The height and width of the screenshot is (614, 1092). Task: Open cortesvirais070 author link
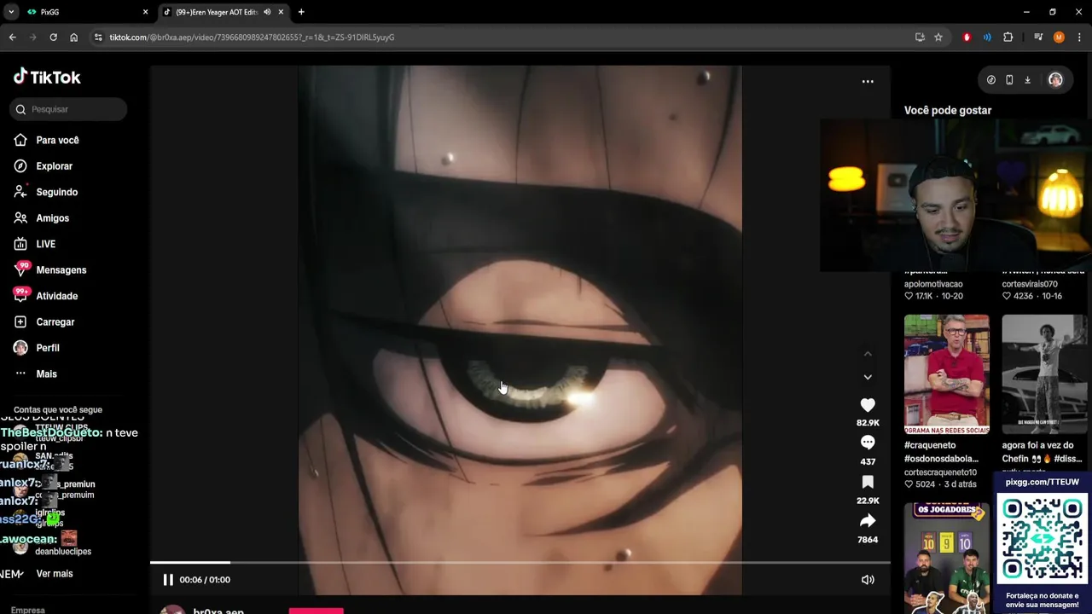(1031, 284)
